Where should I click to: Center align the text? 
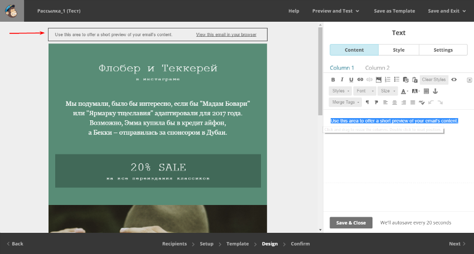(394, 102)
